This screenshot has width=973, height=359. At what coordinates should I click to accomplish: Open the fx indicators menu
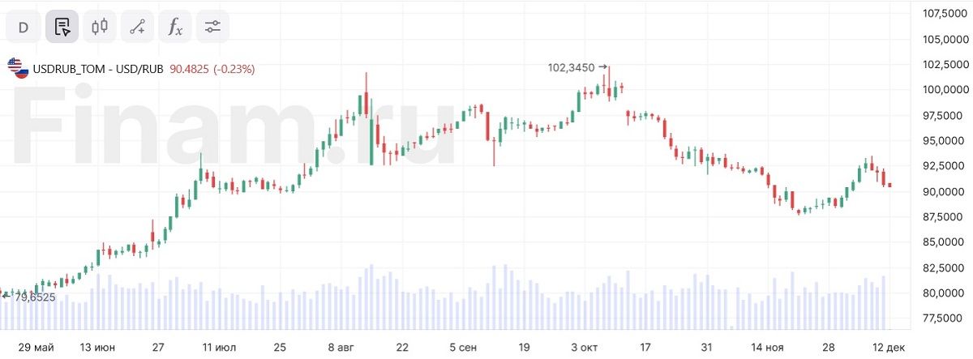point(175,27)
